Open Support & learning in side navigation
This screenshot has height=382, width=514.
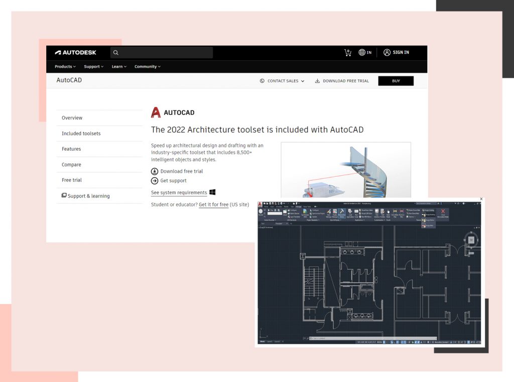point(99,196)
